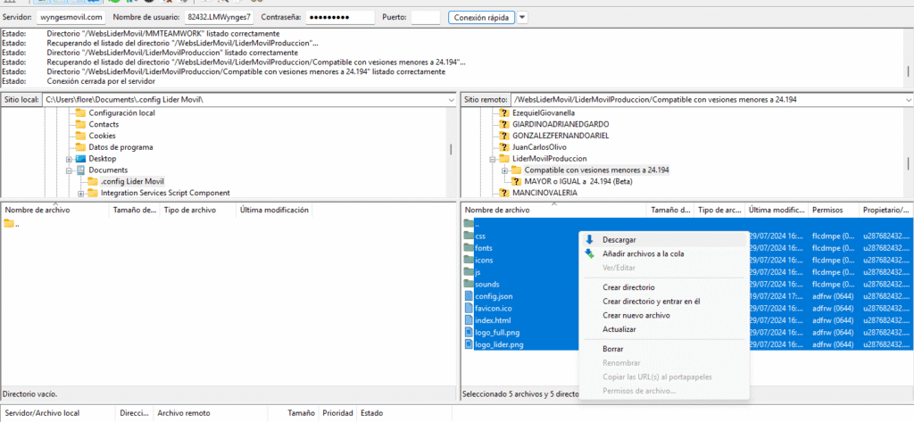Click the config.json file icon

click(x=469, y=296)
